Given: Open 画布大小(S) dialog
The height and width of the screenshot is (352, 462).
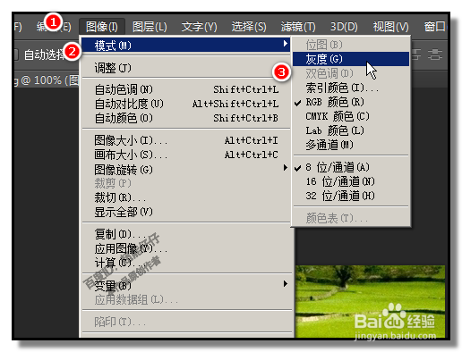Looking at the screenshot, I should (186, 155).
